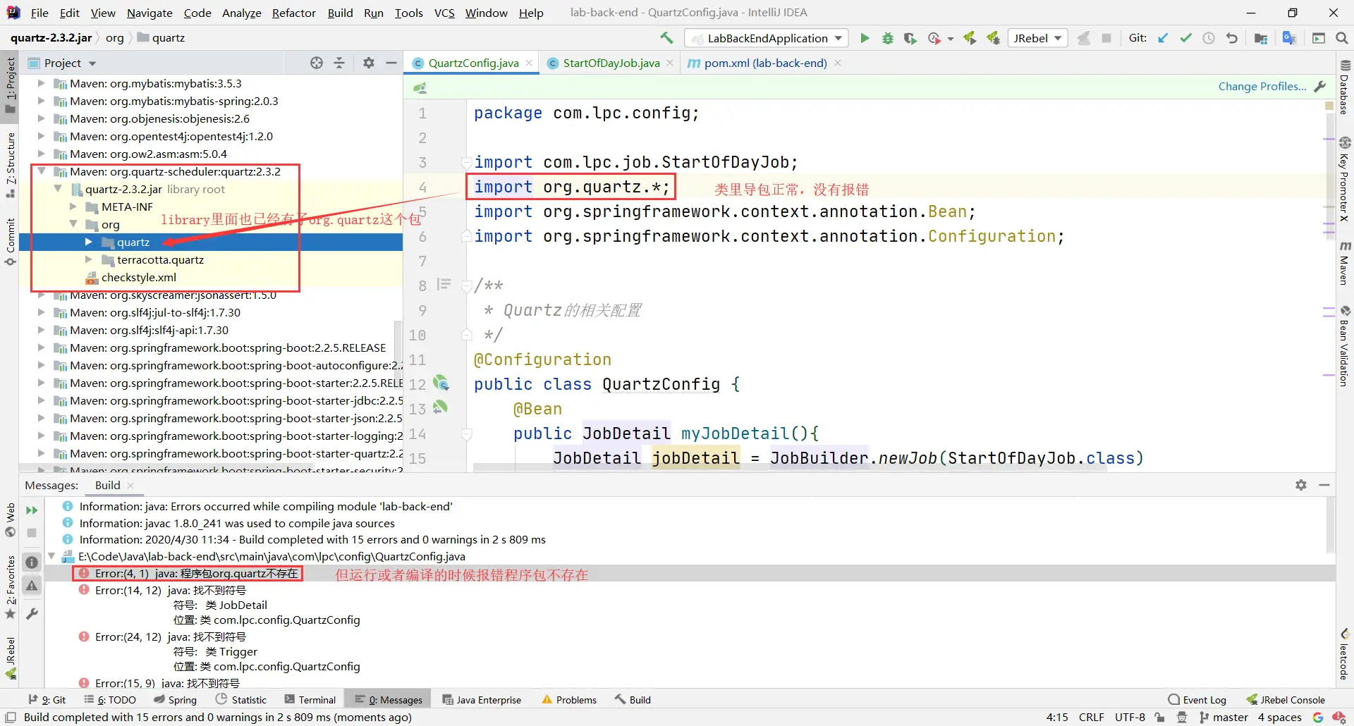The height and width of the screenshot is (726, 1354).
Task: Collapse the Maven: org.quartz-scheduler:quartz:2.3.2 node
Action: (42, 171)
